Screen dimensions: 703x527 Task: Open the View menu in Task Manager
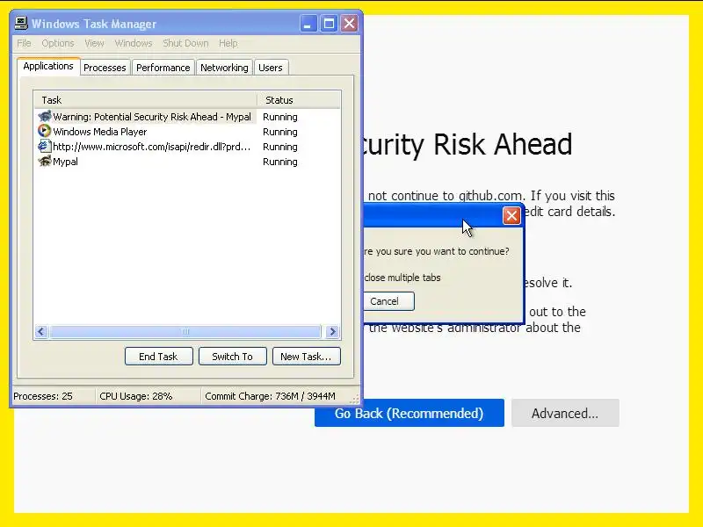[x=94, y=43]
